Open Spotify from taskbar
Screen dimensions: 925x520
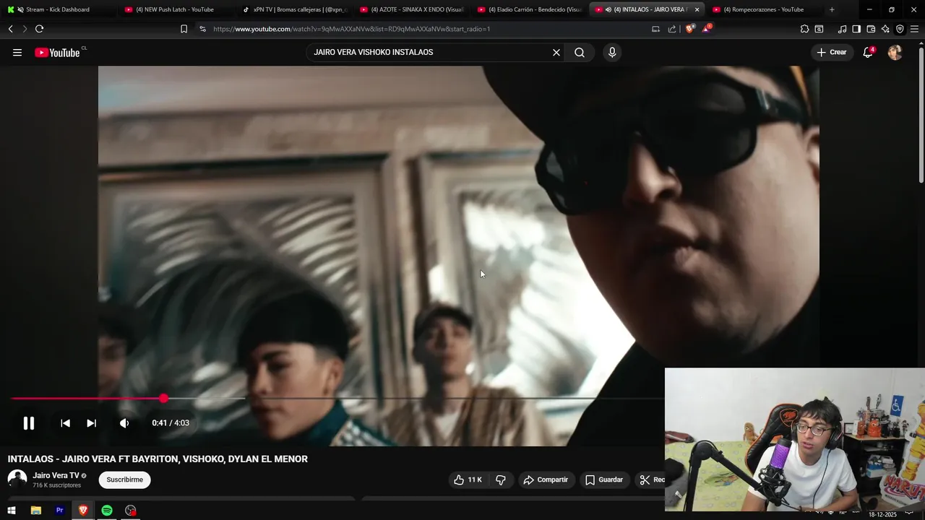107,511
